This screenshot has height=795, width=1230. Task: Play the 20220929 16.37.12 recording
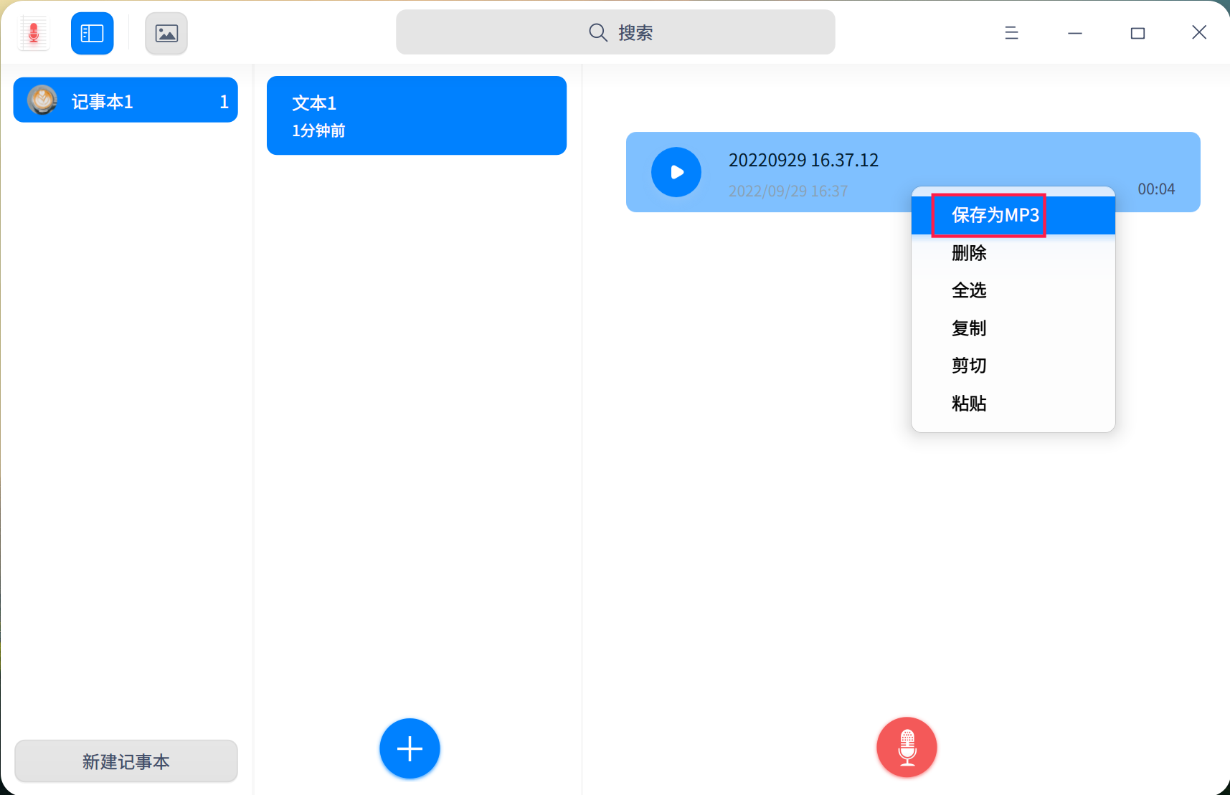(676, 172)
